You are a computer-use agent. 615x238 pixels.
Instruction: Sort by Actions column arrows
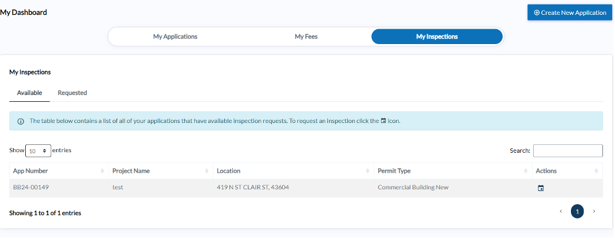tap(596, 171)
